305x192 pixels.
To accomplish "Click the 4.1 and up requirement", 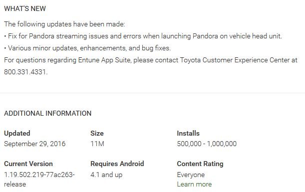I will (x=106, y=175).
